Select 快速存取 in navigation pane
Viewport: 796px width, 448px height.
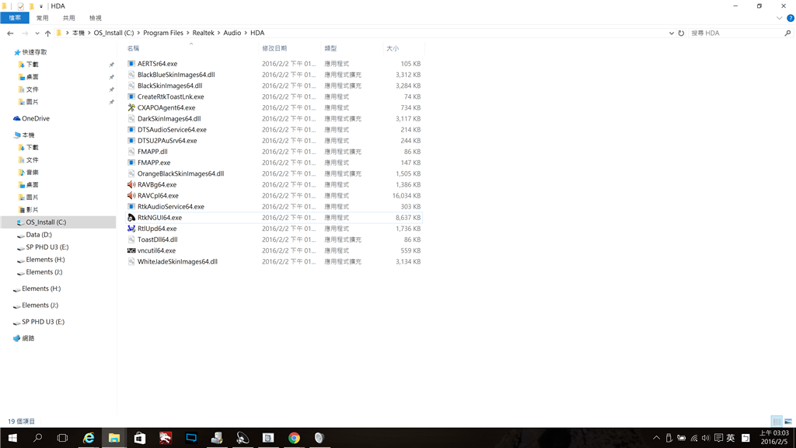[x=34, y=52]
